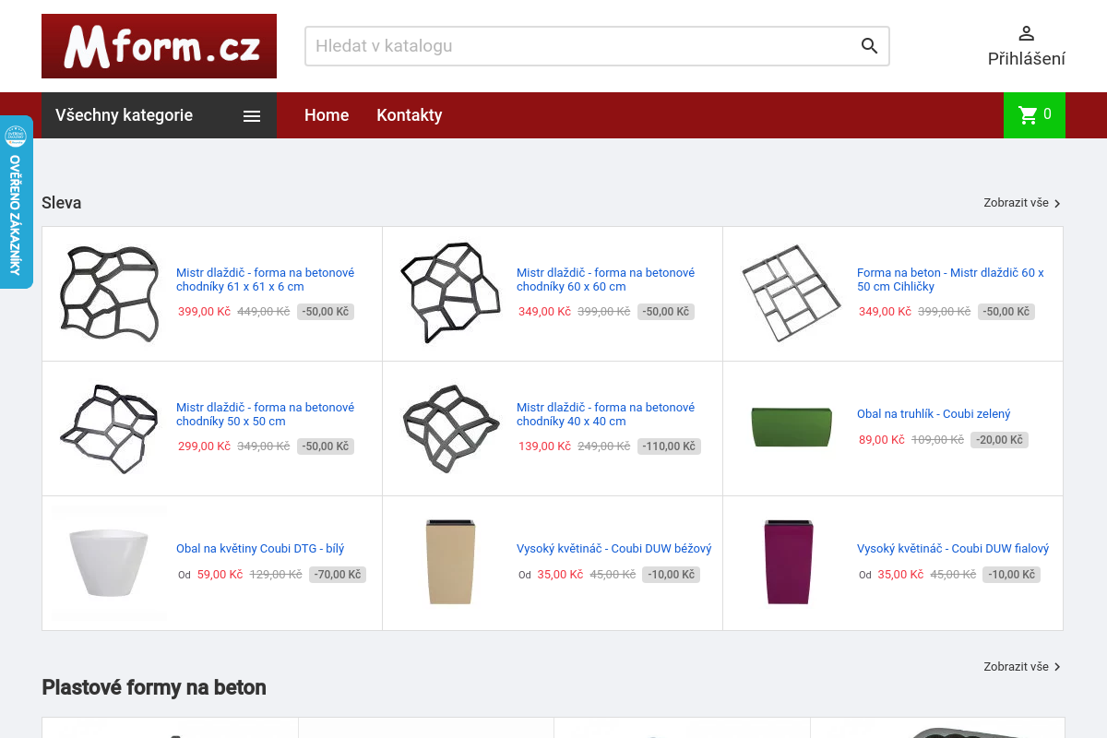The image size is (1107, 738).
Task: Open the Ověřeno zákazníky side badge
Action: (x=16, y=202)
